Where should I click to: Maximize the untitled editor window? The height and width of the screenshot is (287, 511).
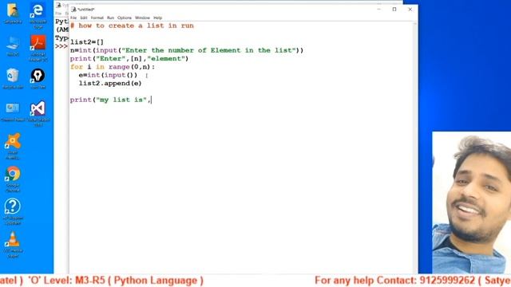tap(394, 9)
